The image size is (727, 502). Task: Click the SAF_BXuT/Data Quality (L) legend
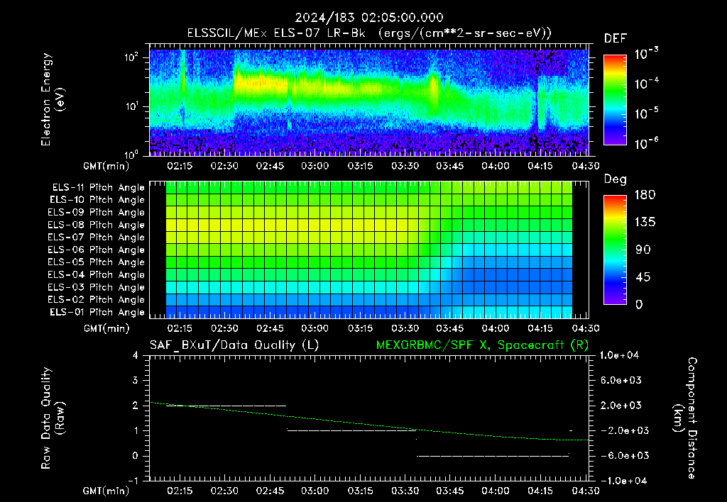click(x=234, y=345)
